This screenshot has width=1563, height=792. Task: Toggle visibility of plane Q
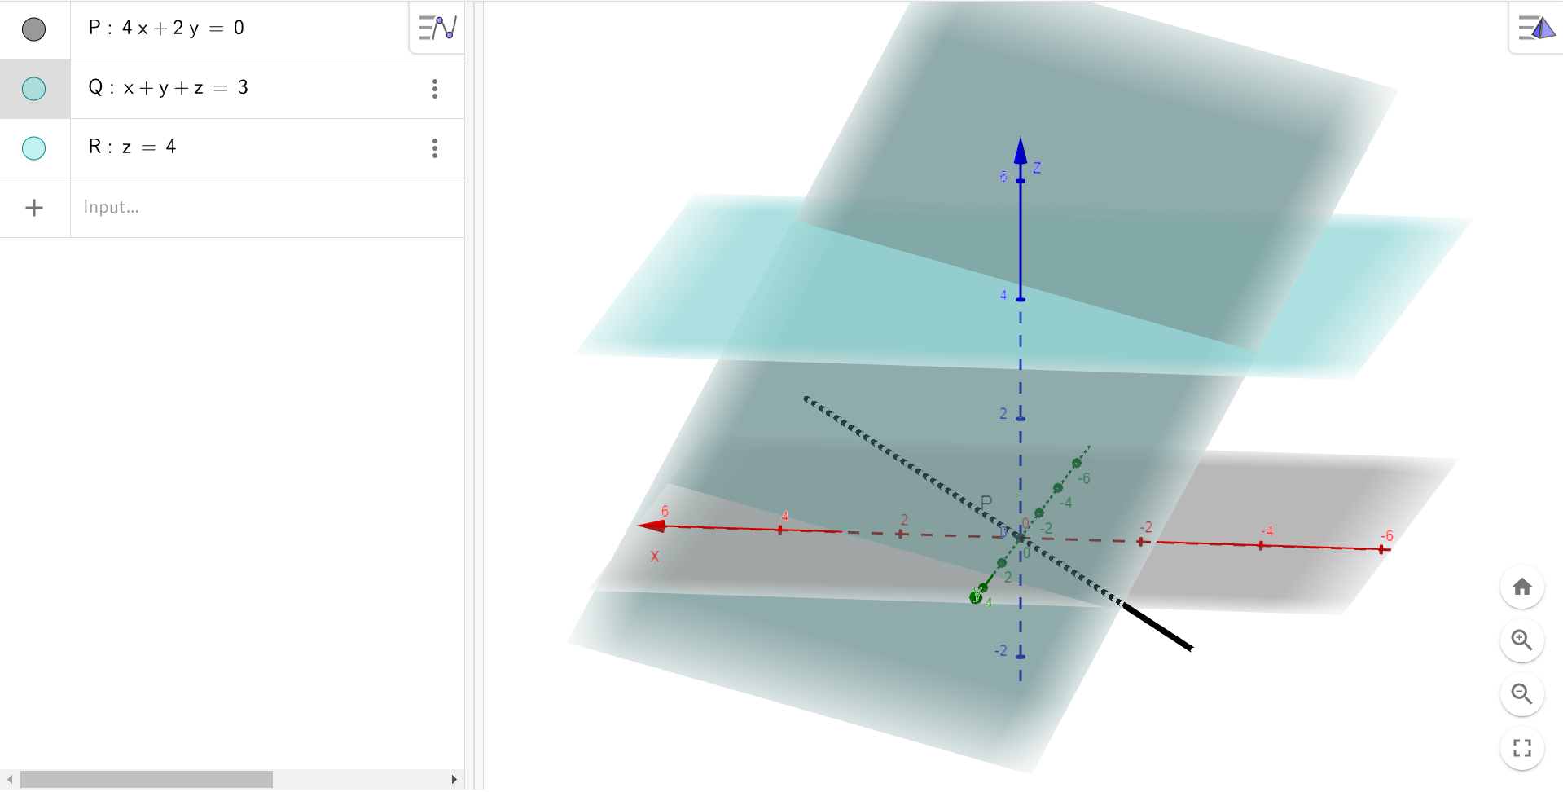coord(34,89)
